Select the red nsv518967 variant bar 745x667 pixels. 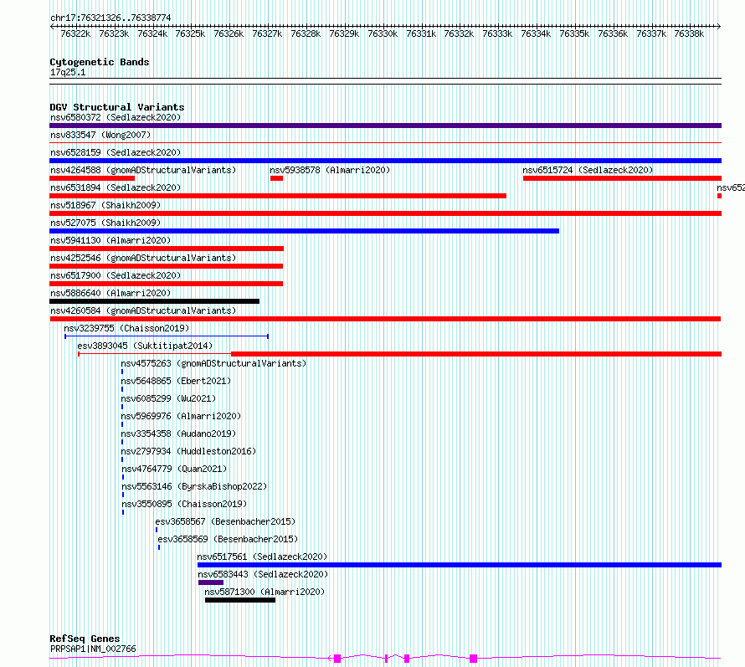pyautogui.click(x=385, y=213)
